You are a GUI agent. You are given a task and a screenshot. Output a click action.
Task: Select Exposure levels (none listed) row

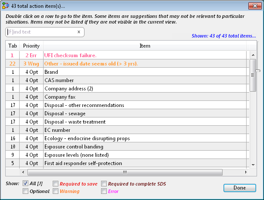click(127, 155)
